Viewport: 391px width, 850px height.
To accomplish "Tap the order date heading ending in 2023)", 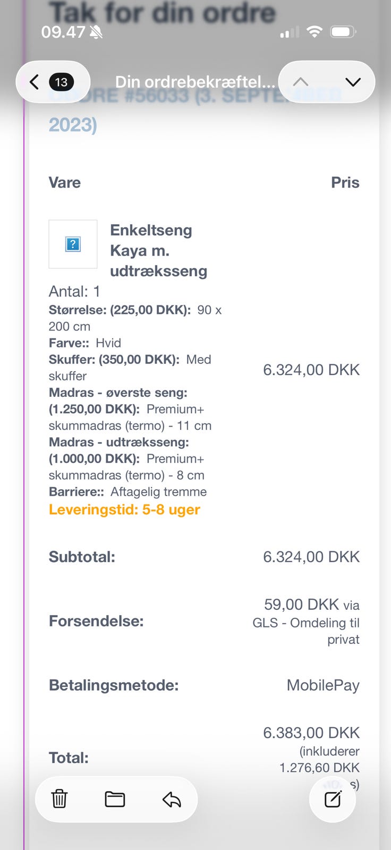I will point(73,125).
